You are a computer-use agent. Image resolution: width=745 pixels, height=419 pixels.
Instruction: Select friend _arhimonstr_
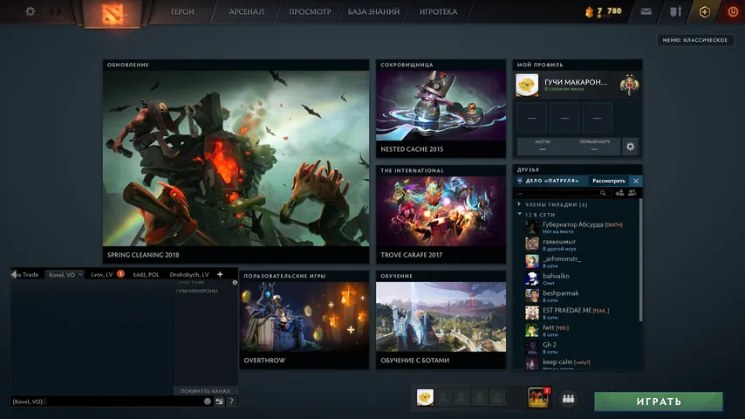tap(578, 262)
